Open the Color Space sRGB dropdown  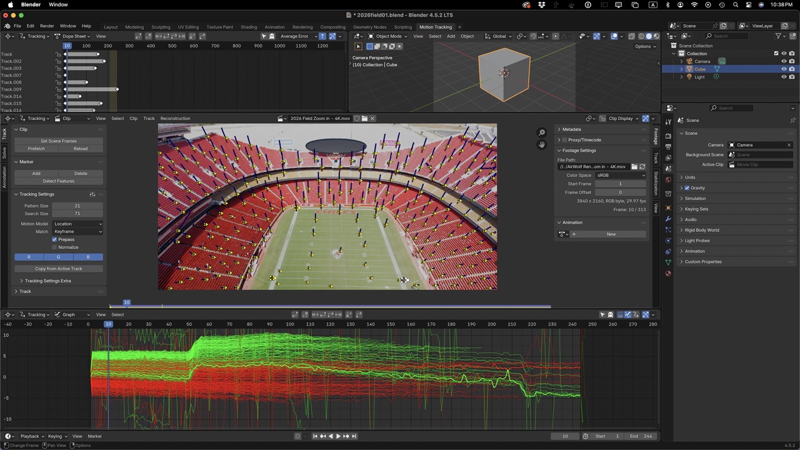pyautogui.click(x=620, y=176)
